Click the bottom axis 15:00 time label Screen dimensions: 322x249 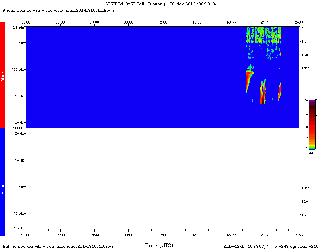point(197,235)
